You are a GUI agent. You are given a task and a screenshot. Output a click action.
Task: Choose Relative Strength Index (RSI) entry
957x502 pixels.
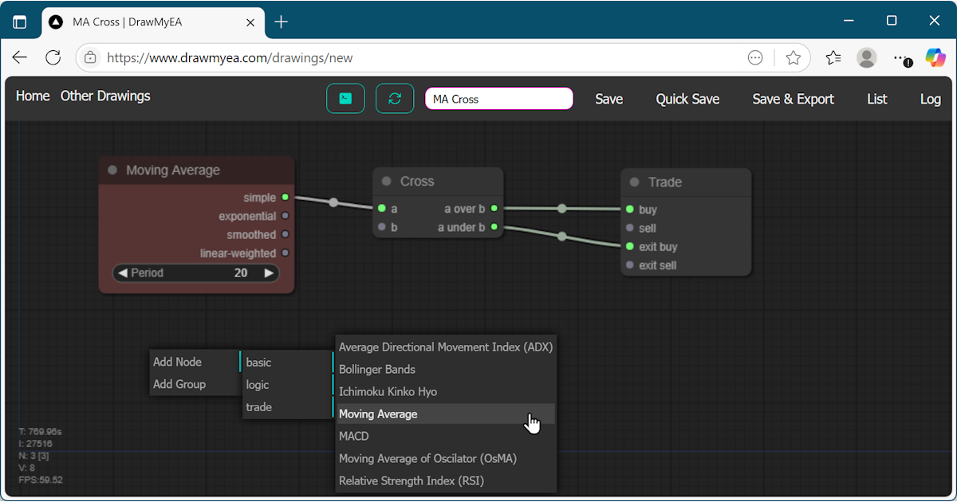412,481
